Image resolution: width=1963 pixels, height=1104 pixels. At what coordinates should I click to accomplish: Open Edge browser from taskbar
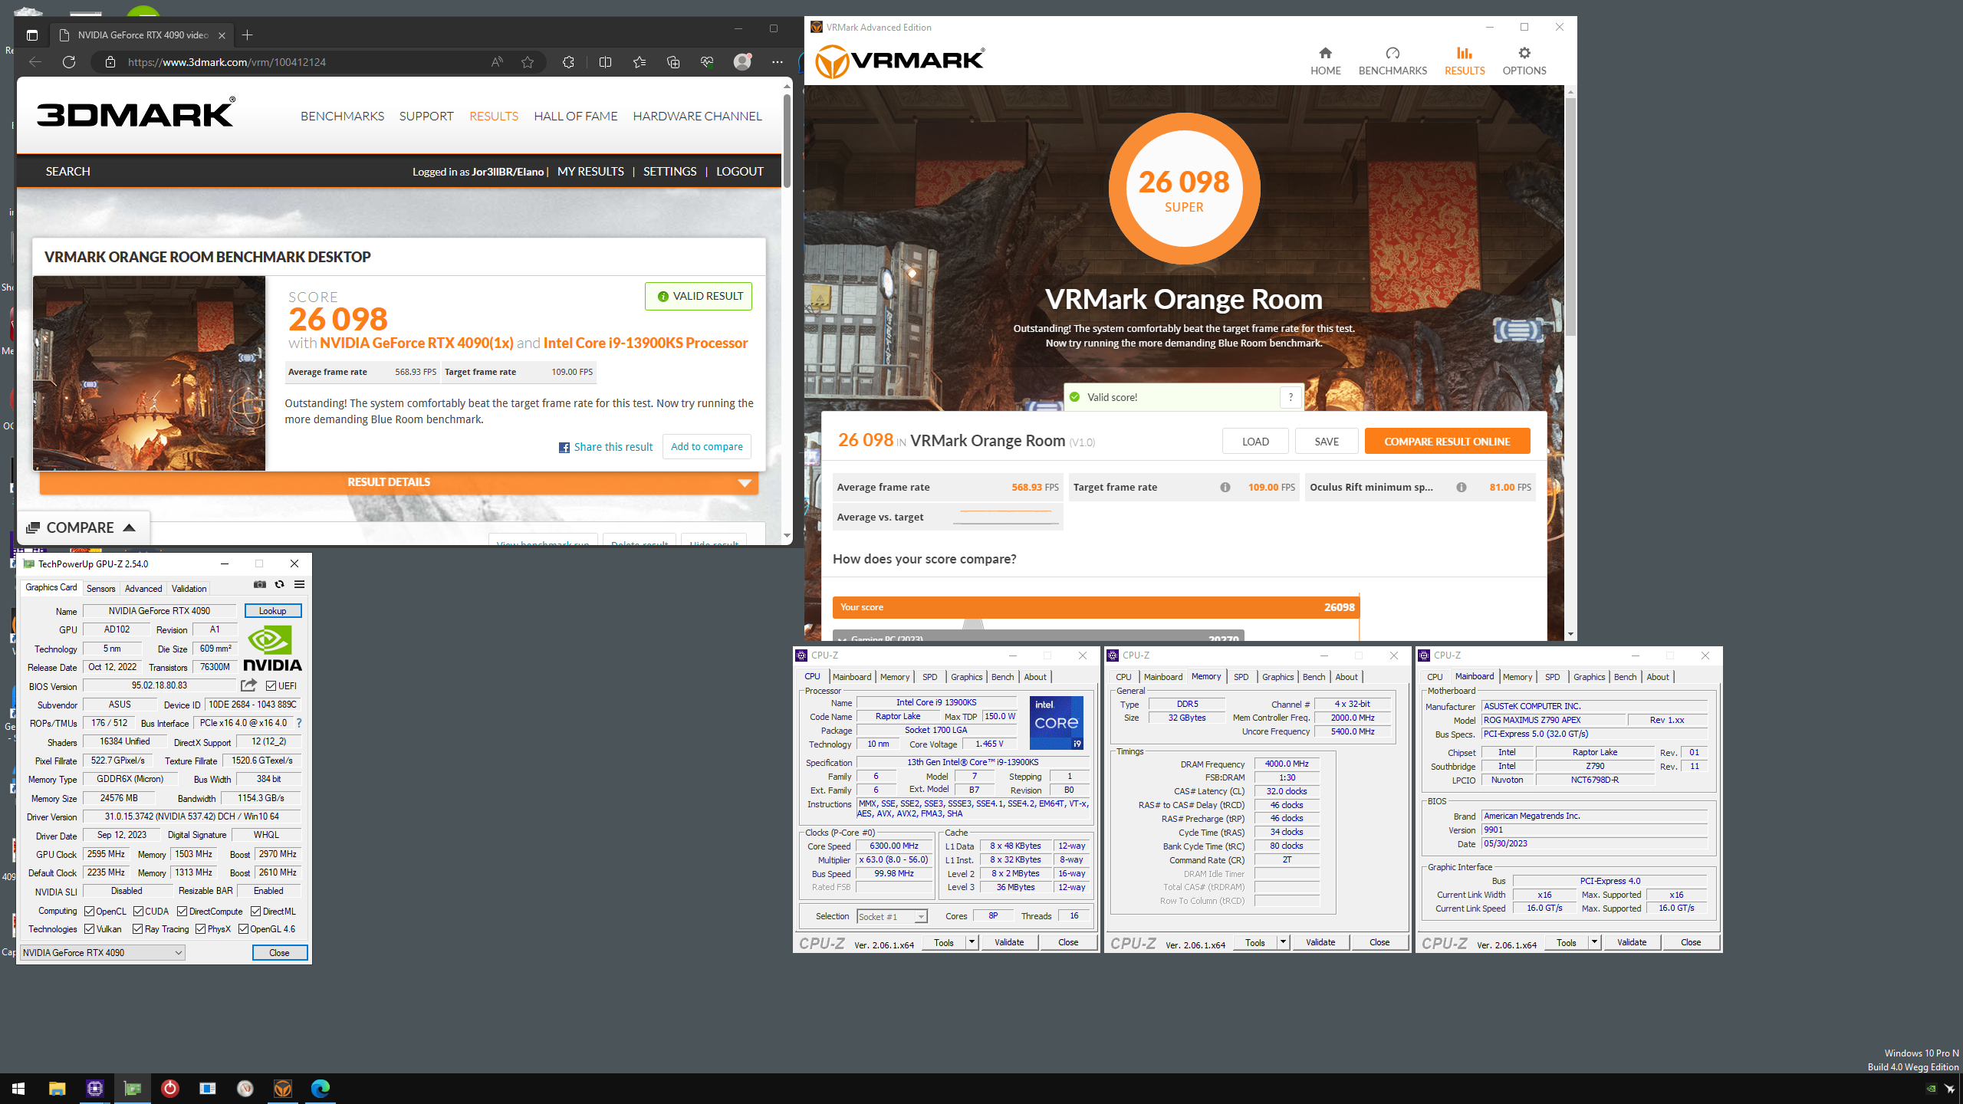coord(320,1089)
